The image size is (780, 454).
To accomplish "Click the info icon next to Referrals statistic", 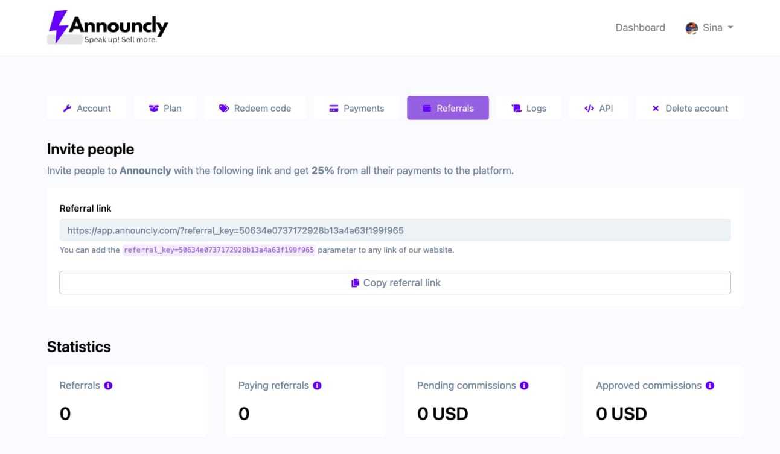I will 108,385.
